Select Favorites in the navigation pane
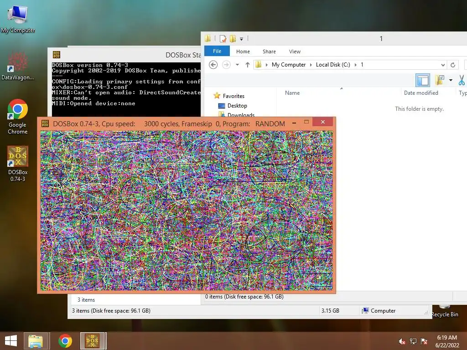This screenshot has height=350, width=467. [x=234, y=96]
